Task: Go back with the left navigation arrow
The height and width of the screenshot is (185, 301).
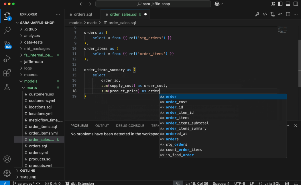Action: click(82, 4)
